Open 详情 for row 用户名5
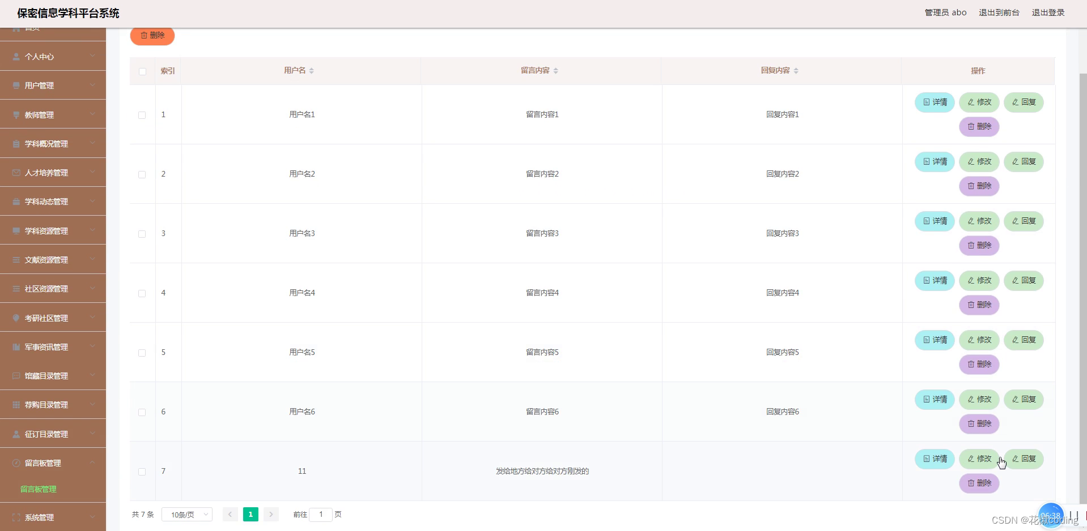This screenshot has width=1087, height=531. pyautogui.click(x=935, y=340)
